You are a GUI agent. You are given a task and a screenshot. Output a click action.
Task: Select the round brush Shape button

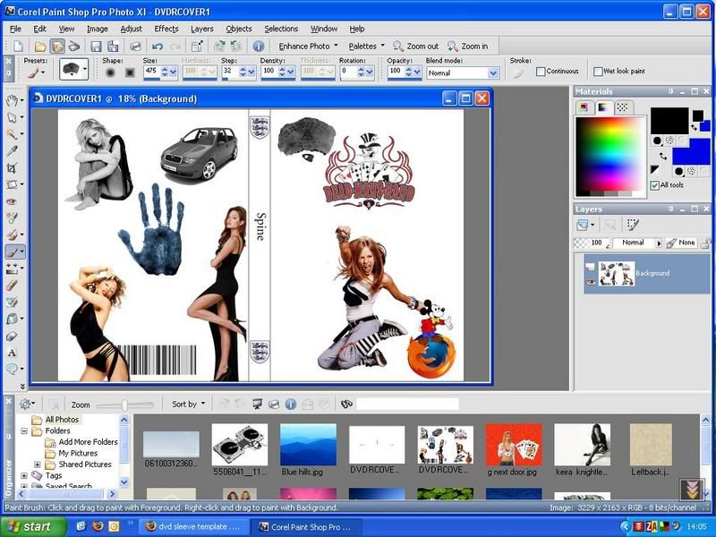point(110,72)
